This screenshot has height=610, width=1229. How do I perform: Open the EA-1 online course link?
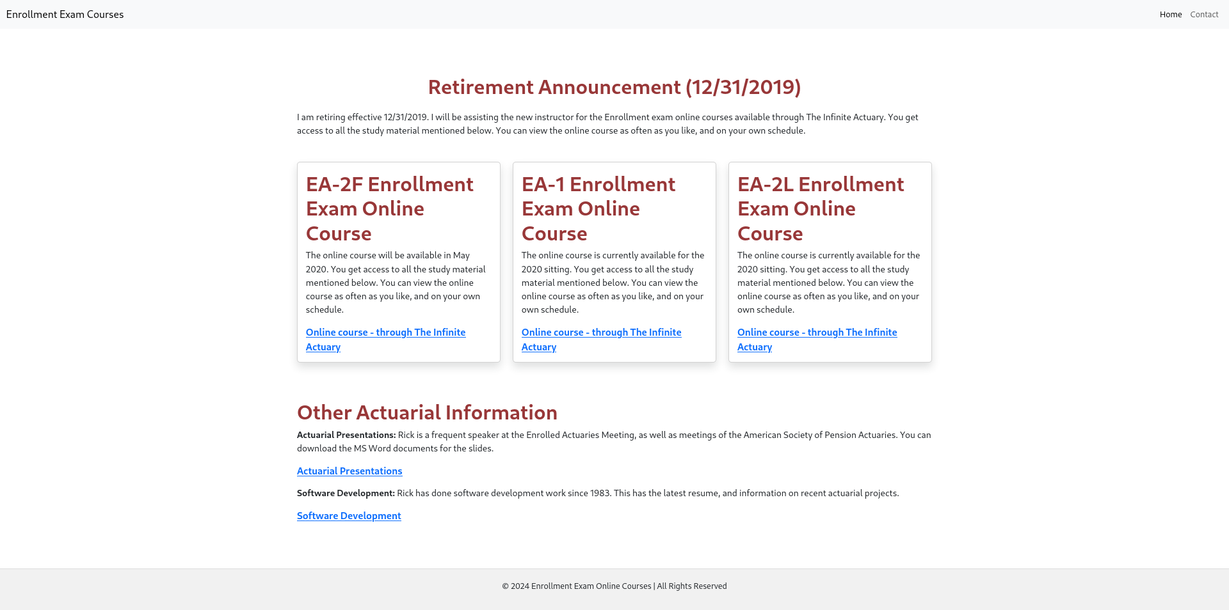pyautogui.click(x=601, y=340)
